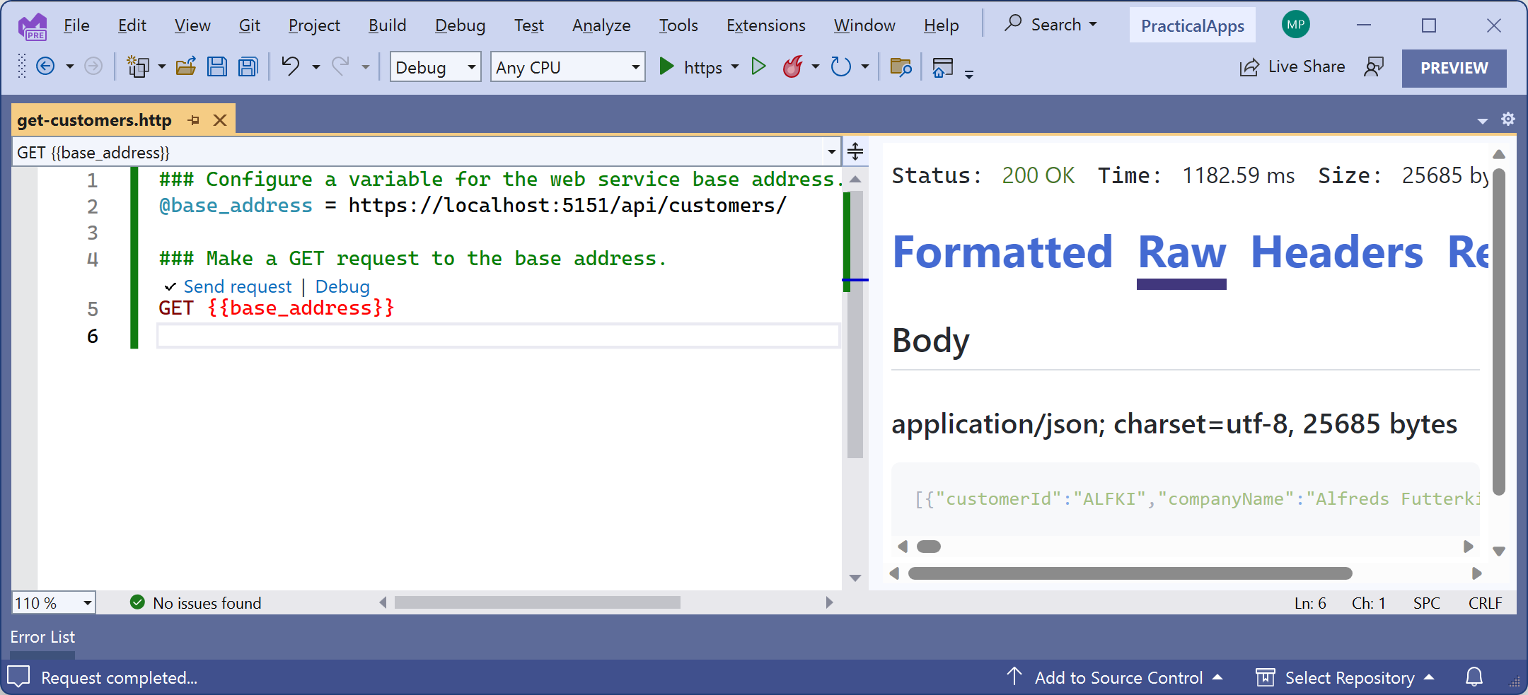Open the File menu
The height and width of the screenshot is (695, 1528).
(76, 25)
